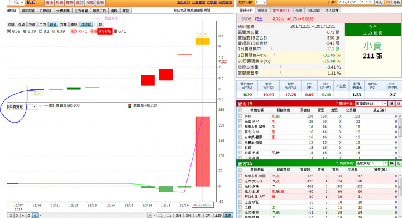Click the help icon beside 區間周轉率
Viewport: 402px width, 218px height.
point(280,72)
